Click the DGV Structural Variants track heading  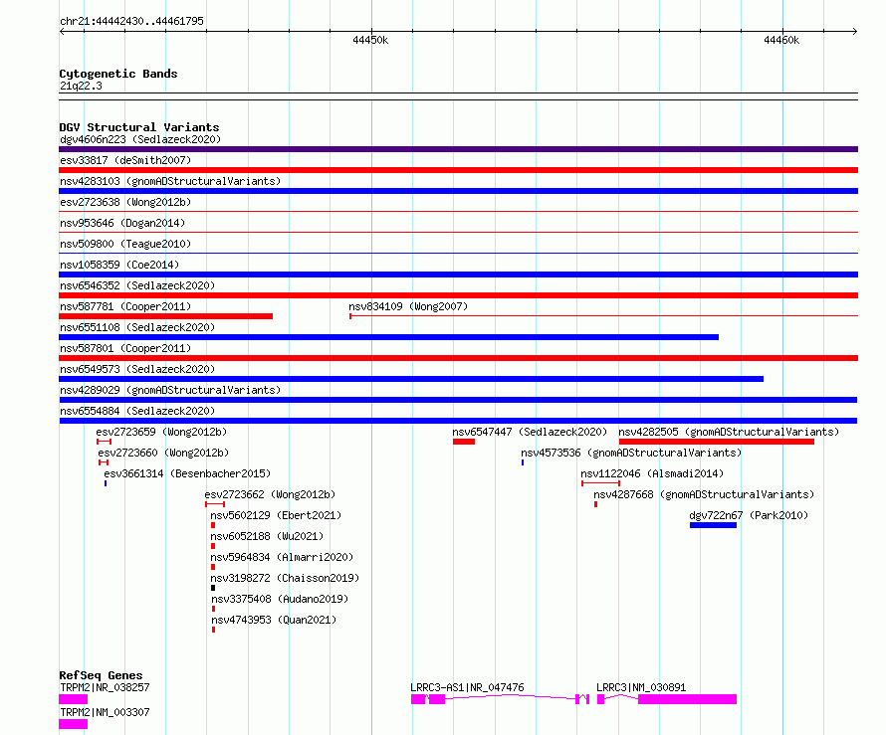click(139, 127)
